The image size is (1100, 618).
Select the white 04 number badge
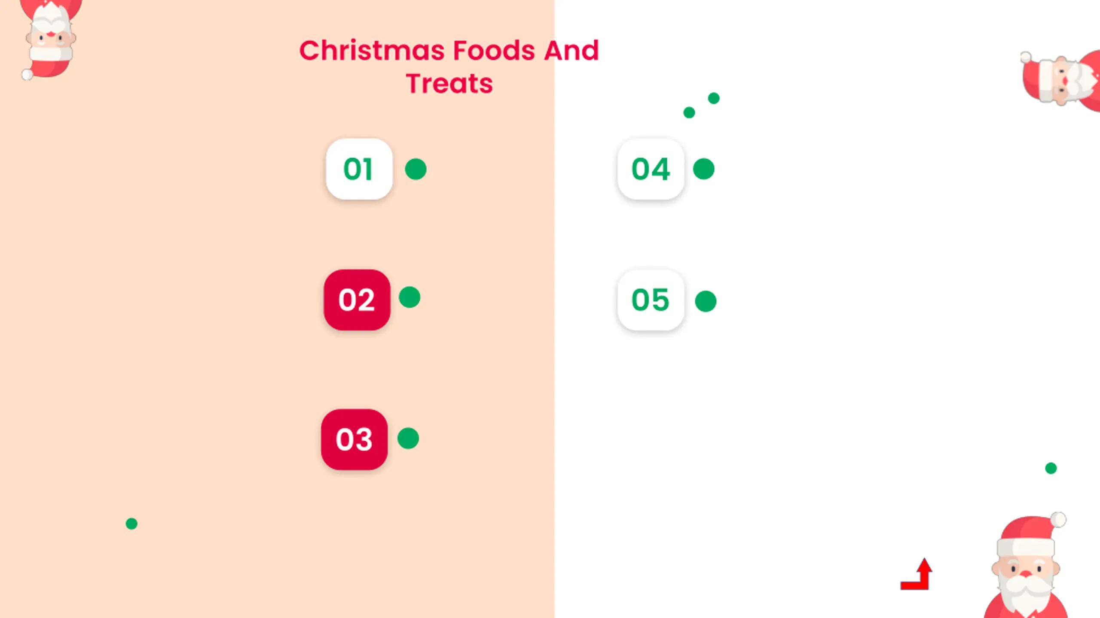(651, 169)
